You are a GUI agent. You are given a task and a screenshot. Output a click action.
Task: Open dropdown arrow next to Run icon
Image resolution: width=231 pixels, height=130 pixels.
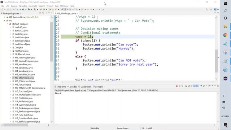tap(26, 9)
